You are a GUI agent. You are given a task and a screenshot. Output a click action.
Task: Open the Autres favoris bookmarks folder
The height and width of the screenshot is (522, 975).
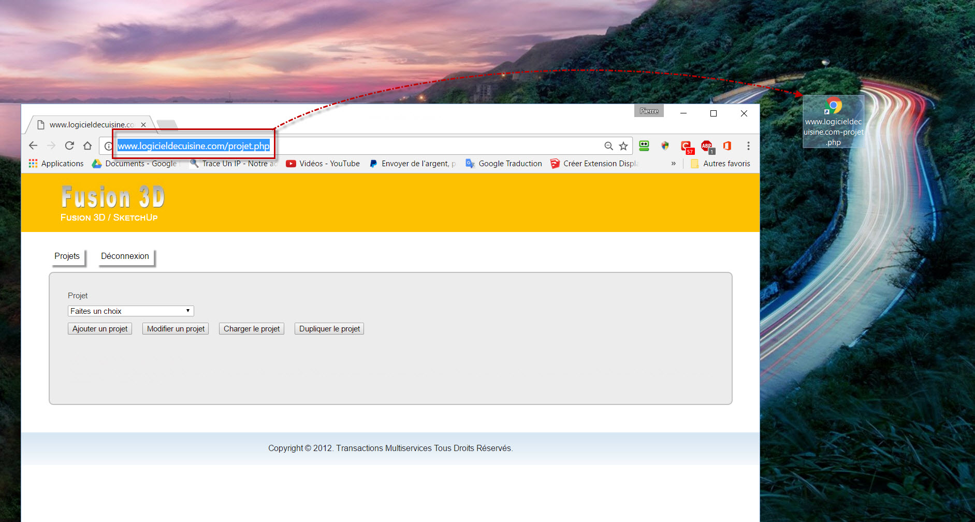click(720, 164)
